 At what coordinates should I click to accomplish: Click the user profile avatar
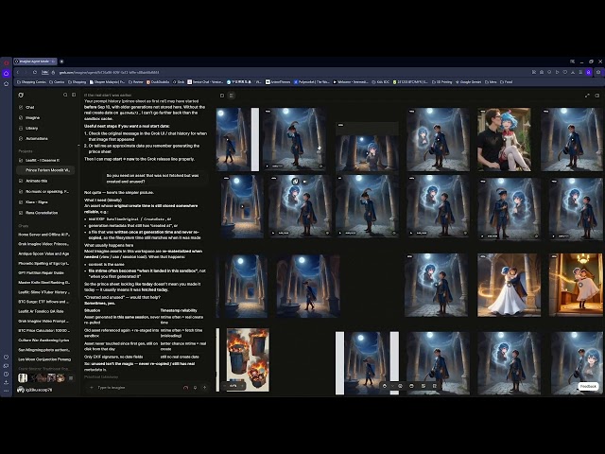(21, 390)
